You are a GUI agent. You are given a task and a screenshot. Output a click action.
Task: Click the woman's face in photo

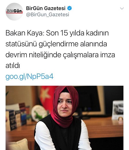[65, 104]
